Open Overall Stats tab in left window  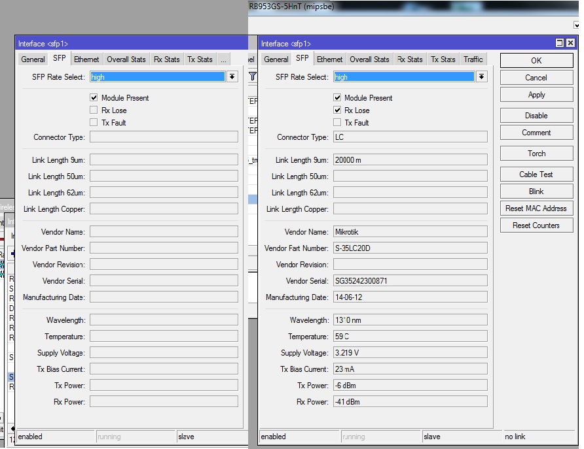pyautogui.click(x=126, y=59)
